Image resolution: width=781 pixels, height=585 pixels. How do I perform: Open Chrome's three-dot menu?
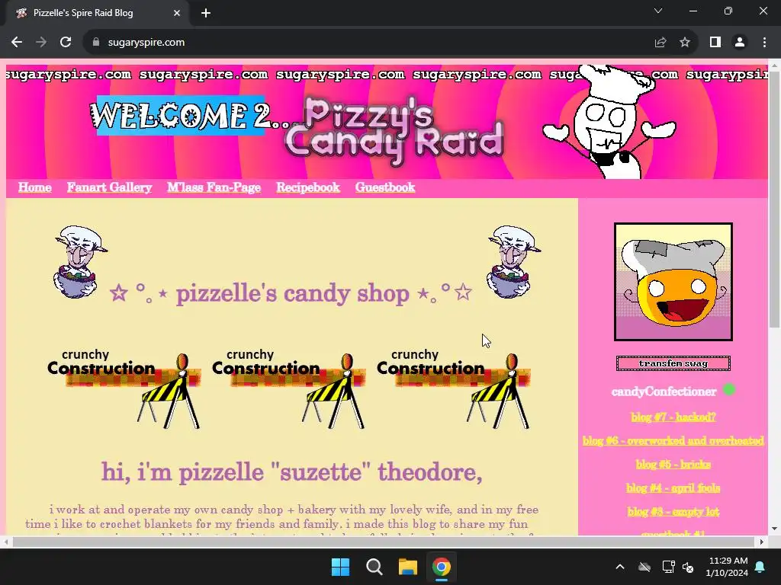(x=764, y=43)
